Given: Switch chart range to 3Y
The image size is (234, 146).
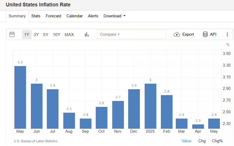Looking at the screenshot, I should tap(36, 35).
